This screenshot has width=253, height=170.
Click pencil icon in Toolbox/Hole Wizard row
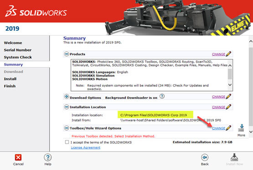(x=228, y=128)
